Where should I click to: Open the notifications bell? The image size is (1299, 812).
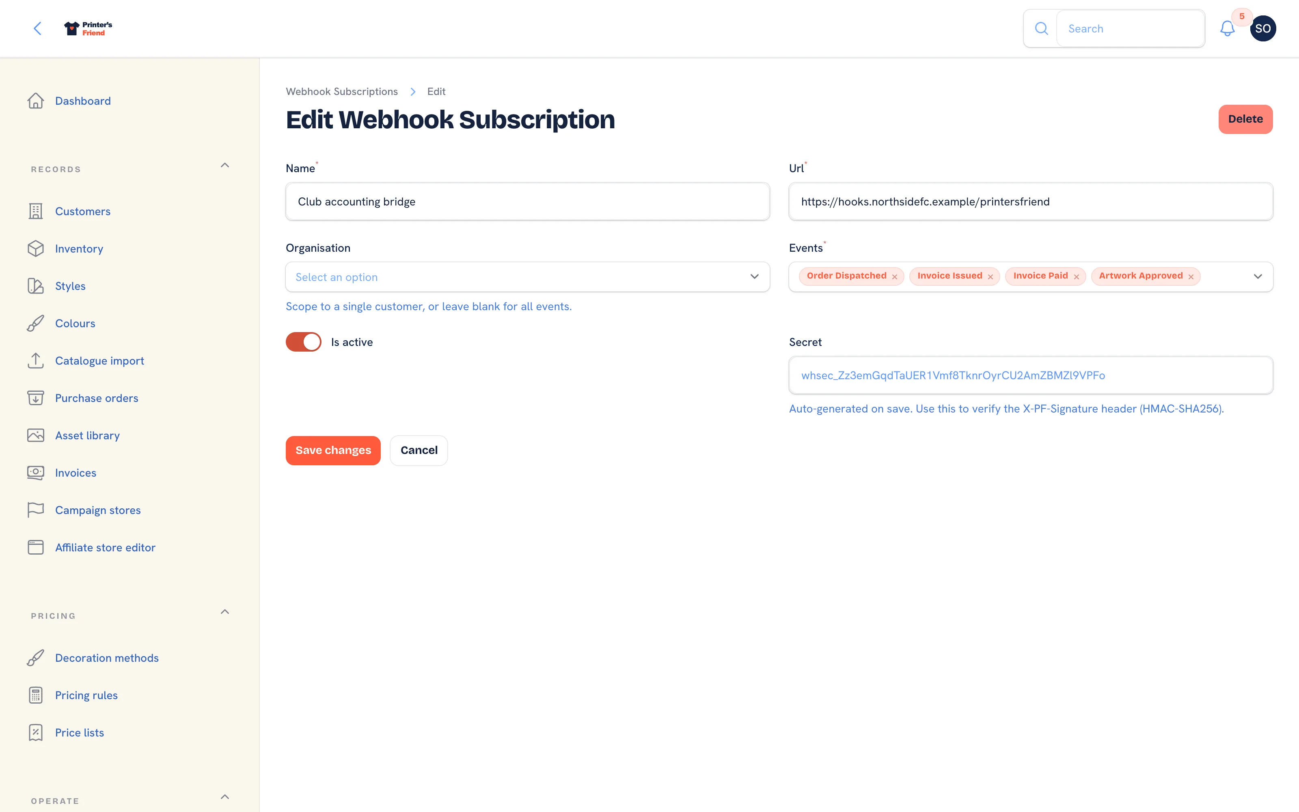click(x=1227, y=28)
